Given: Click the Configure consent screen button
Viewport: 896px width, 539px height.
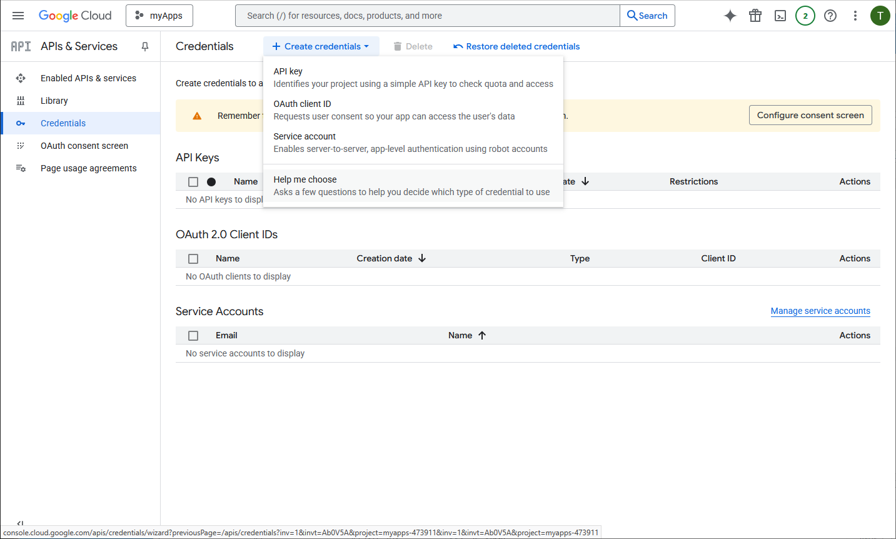Looking at the screenshot, I should [x=810, y=115].
